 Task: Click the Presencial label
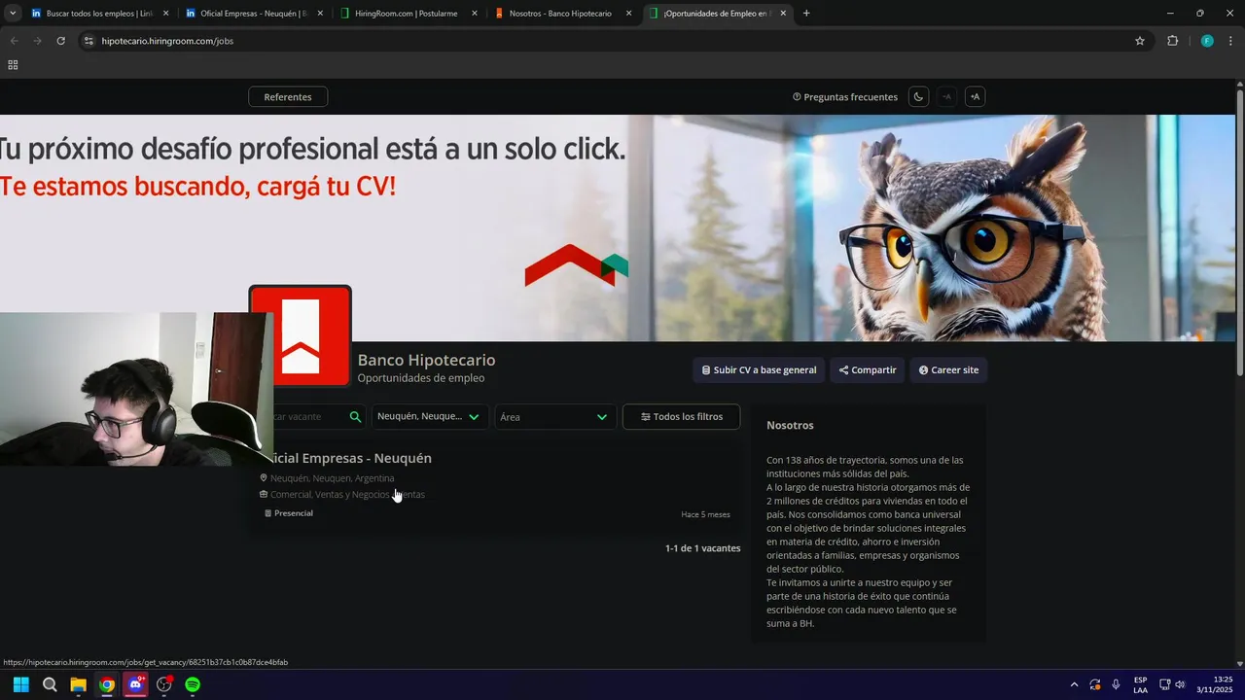pos(293,513)
